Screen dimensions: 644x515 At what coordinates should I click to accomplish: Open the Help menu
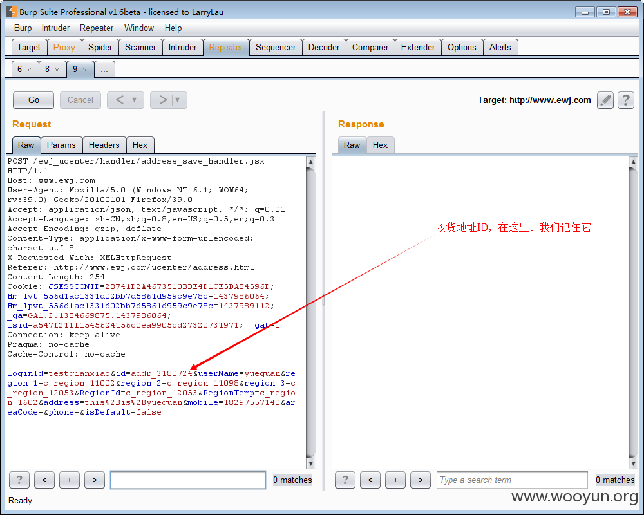pyautogui.click(x=173, y=28)
